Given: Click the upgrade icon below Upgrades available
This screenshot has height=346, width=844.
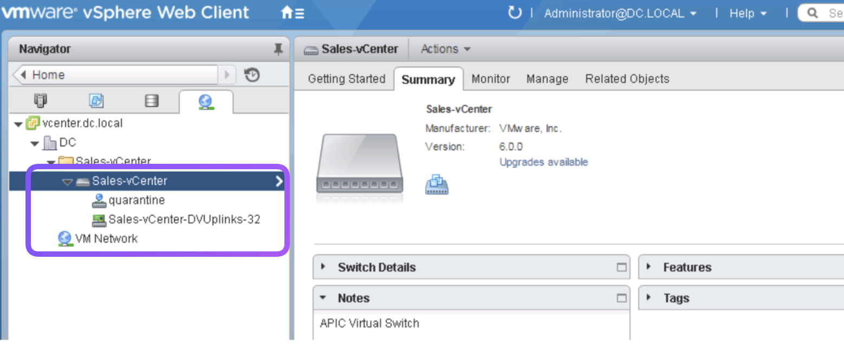Looking at the screenshot, I should pos(436,184).
